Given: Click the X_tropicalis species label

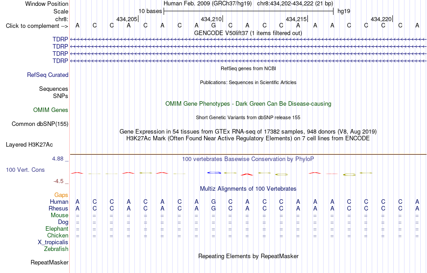Looking at the screenshot, I should click(x=53, y=242).
